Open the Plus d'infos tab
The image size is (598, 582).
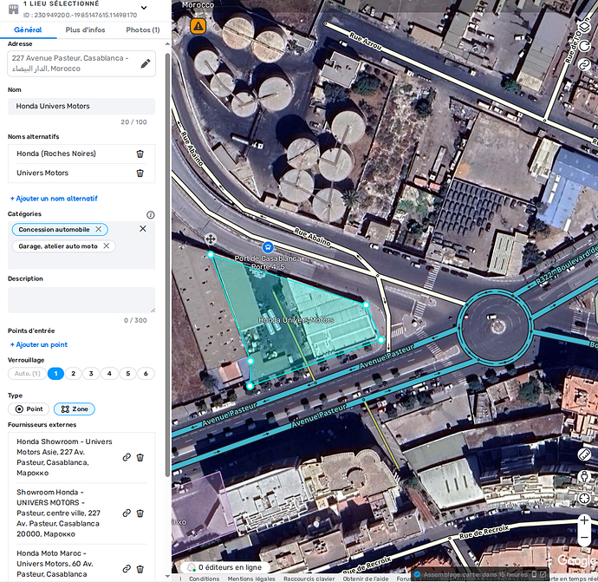[85, 29]
